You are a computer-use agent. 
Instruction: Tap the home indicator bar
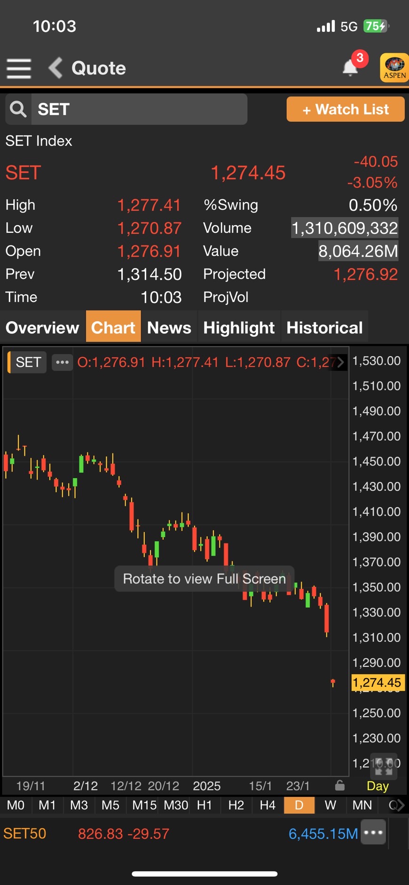point(204,874)
